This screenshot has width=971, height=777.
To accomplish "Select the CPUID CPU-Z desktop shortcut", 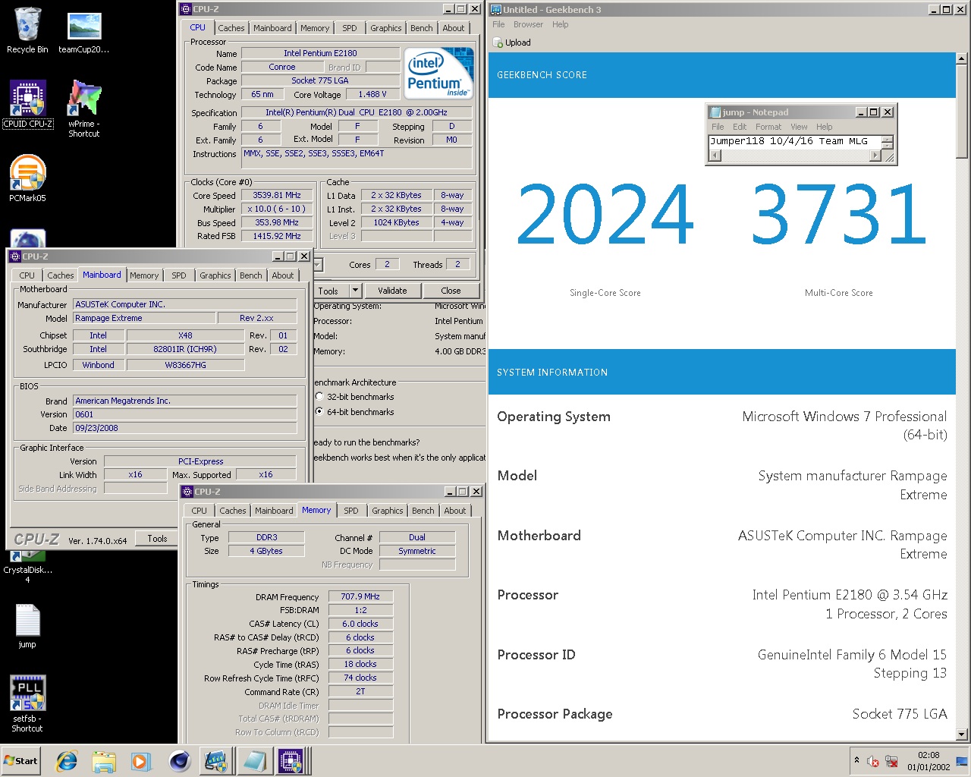I will pyautogui.click(x=27, y=104).
